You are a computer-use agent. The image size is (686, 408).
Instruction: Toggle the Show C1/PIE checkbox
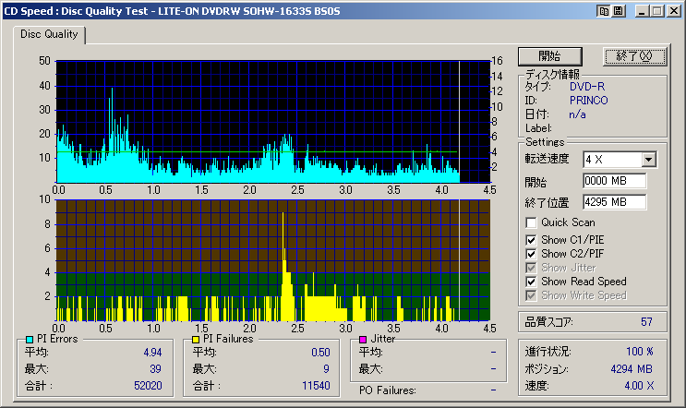coord(531,240)
